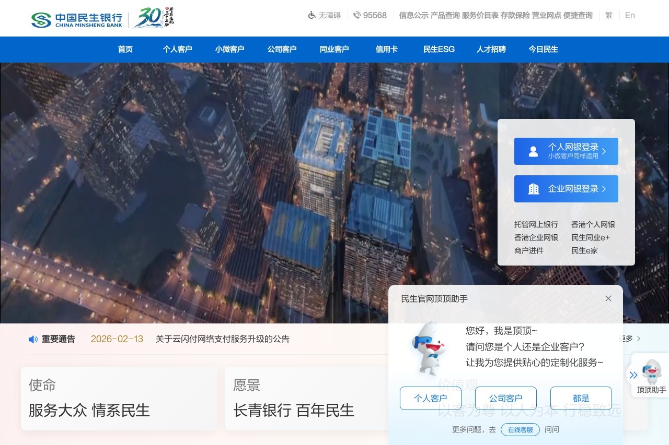
Task: Open the 首页 navigation tab
Action: tap(125, 49)
